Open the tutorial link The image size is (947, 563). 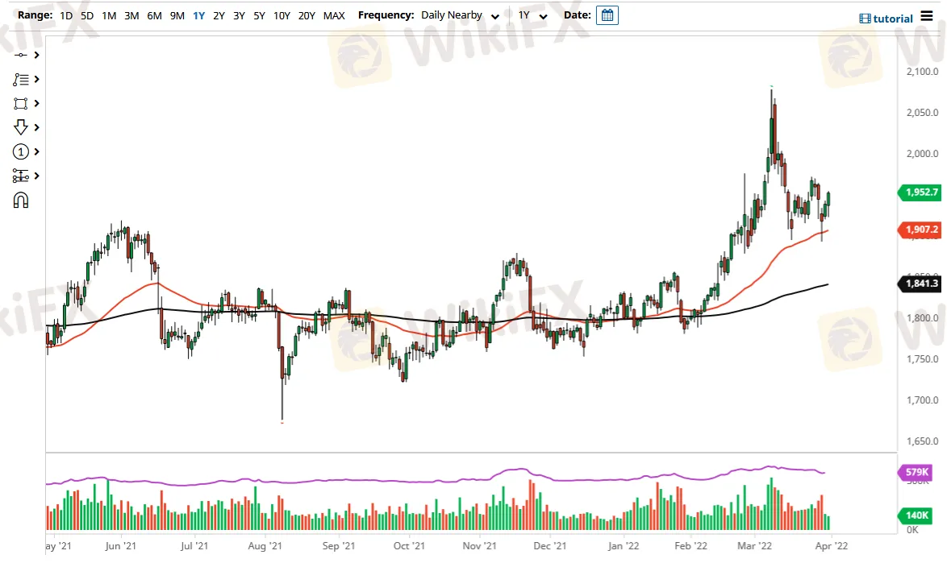886,18
